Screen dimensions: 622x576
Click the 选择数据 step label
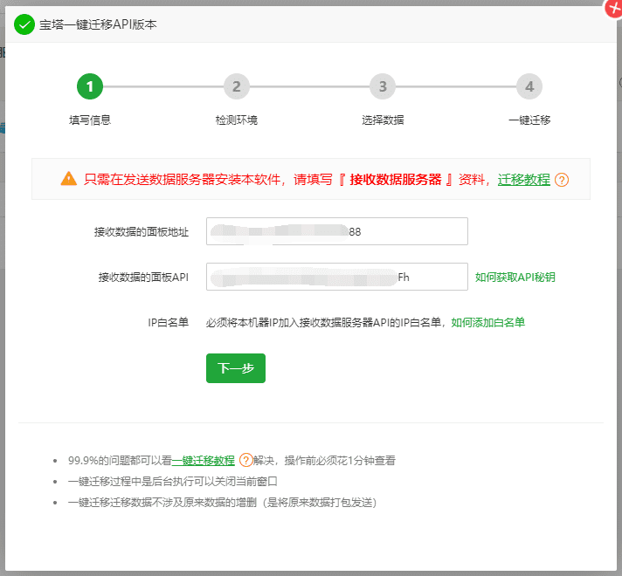coord(383,120)
